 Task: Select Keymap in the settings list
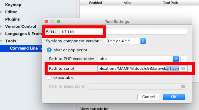[13, 5]
